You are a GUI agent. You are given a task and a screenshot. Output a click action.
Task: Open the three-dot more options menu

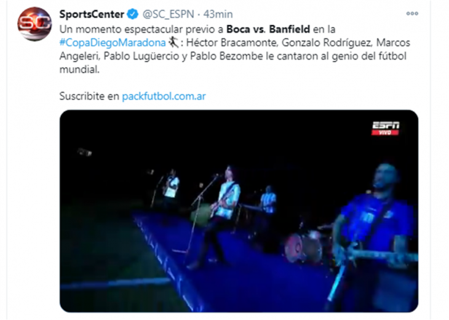(412, 14)
